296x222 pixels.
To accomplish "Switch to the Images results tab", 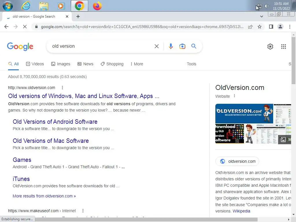I will pyautogui.click(x=61, y=64).
